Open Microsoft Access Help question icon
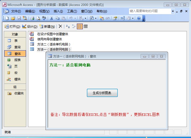 coord(139,18)
